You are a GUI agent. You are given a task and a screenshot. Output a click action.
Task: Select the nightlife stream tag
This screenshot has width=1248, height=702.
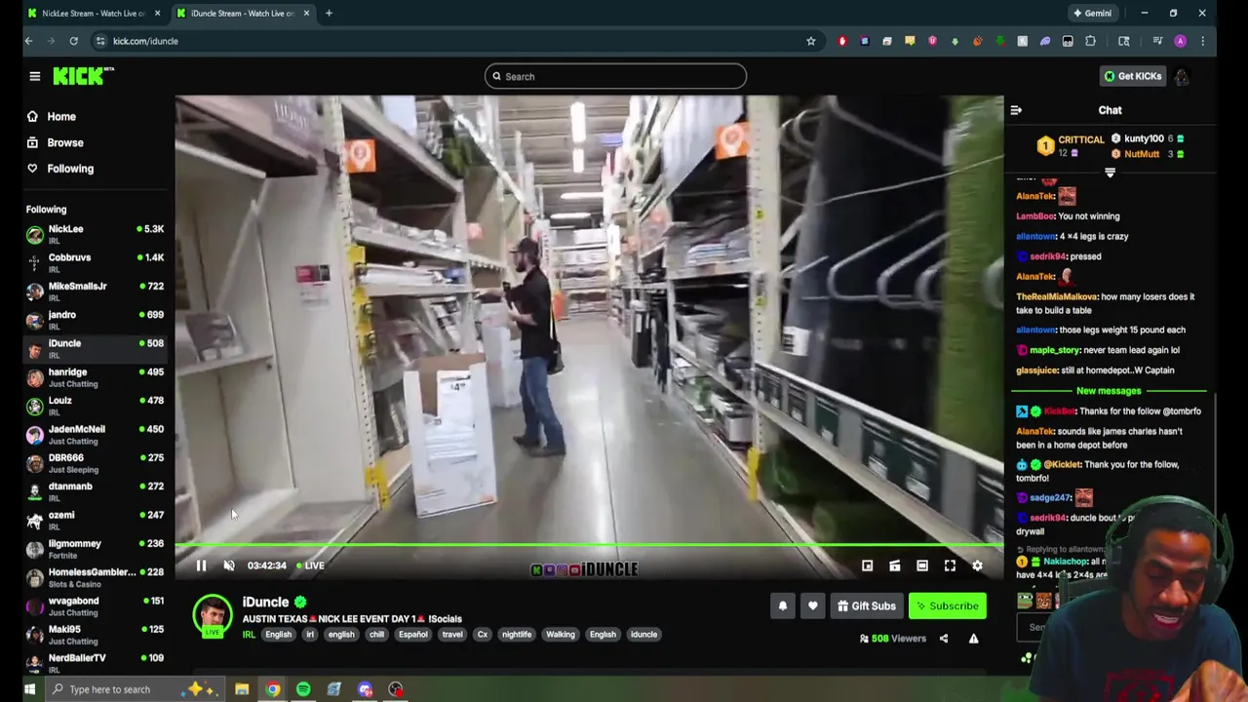tap(517, 635)
